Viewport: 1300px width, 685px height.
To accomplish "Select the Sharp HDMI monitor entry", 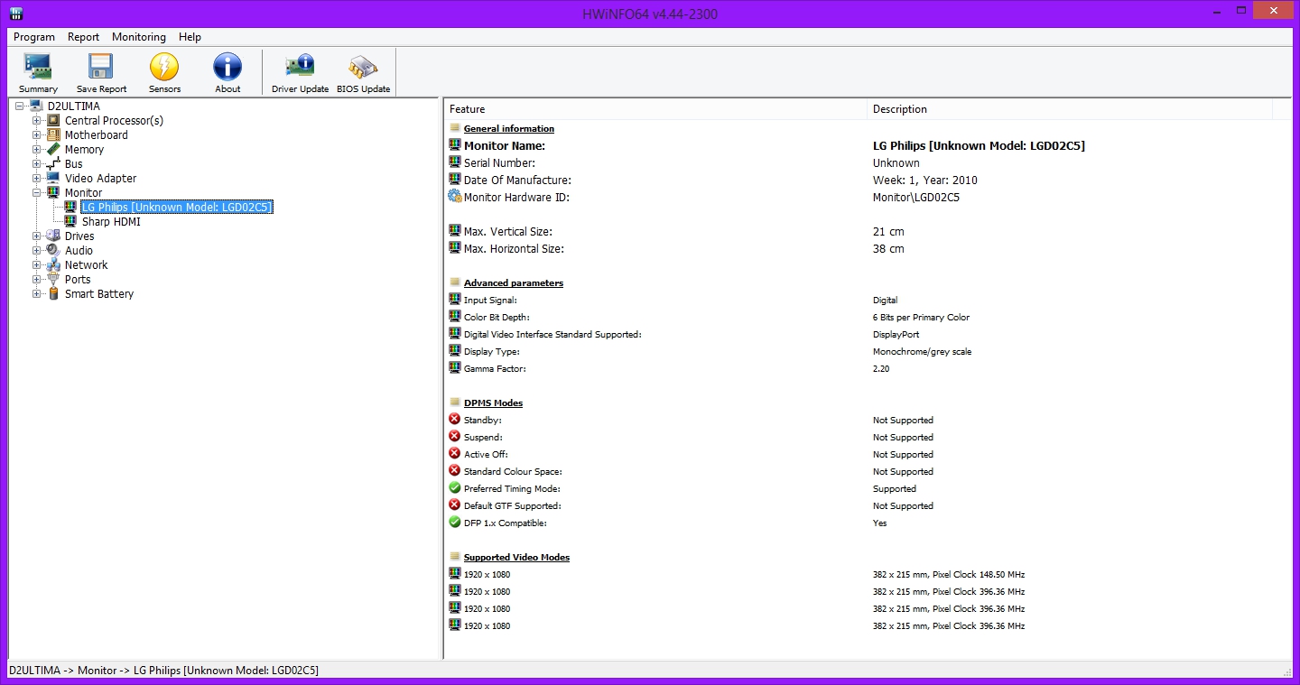I will pos(111,222).
